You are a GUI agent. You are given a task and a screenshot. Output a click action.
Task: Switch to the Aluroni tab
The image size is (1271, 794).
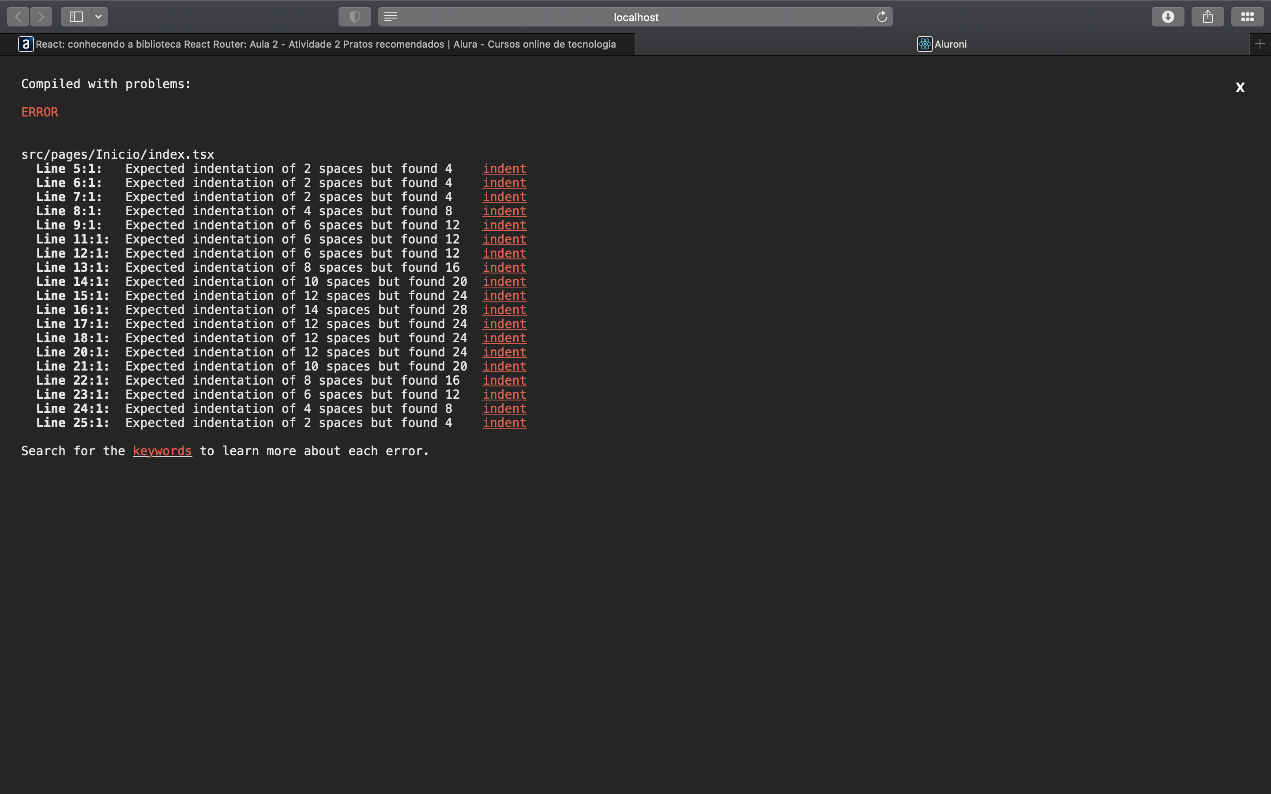942,44
